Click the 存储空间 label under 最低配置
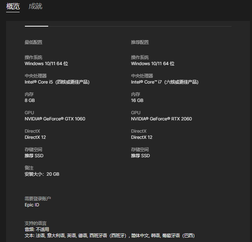The height and width of the screenshot is (242, 252). pos(33,149)
